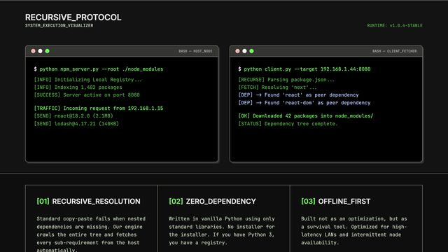The height and width of the screenshot is (252, 448).
Task: Click the [03] OFFLINE_FIRST heading
Action: click(336, 202)
